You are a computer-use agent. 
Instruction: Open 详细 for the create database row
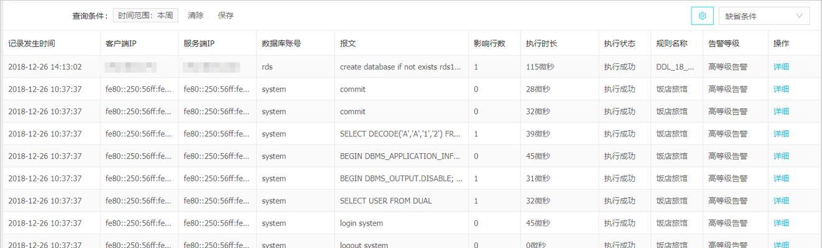(x=781, y=67)
